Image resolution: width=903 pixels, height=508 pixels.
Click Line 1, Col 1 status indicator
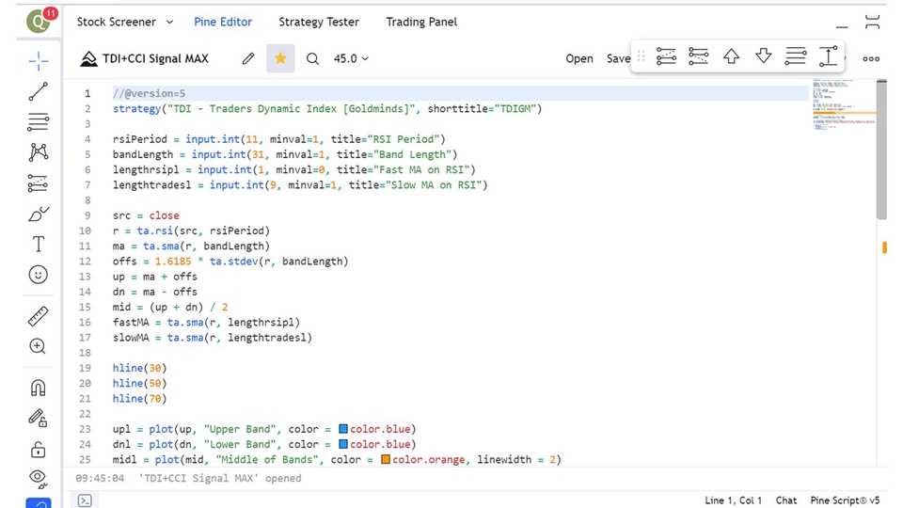coord(733,500)
